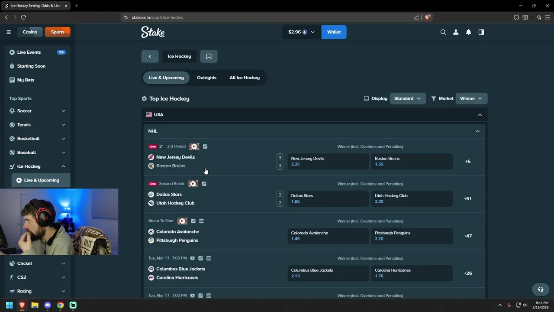Open stats chart for Dallas Stars match
Image resolution: width=554 pixels, height=312 pixels.
point(204,184)
